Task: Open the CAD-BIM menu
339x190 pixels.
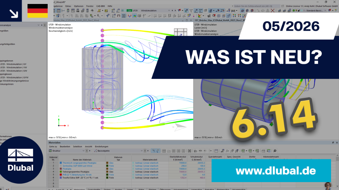Action: tap(101, 6)
